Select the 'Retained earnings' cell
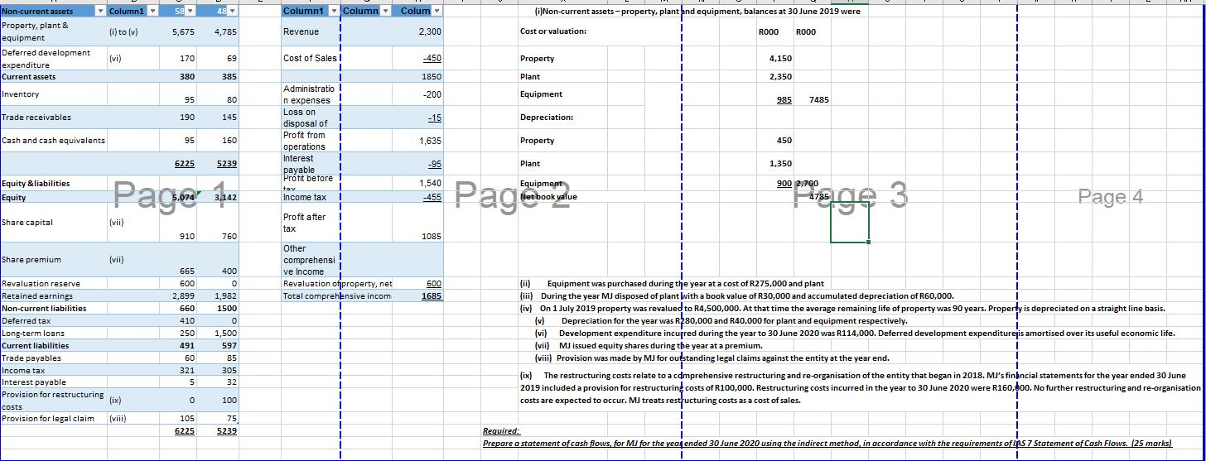Screen dimensions: 1206x461 click(54, 295)
